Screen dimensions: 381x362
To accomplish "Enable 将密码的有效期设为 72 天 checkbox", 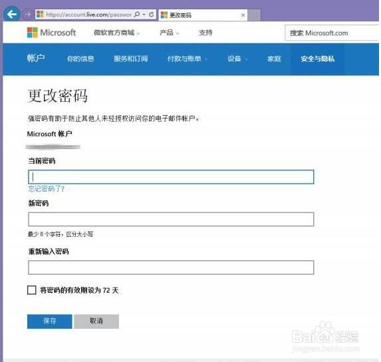I will pyautogui.click(x=32, y=289).
